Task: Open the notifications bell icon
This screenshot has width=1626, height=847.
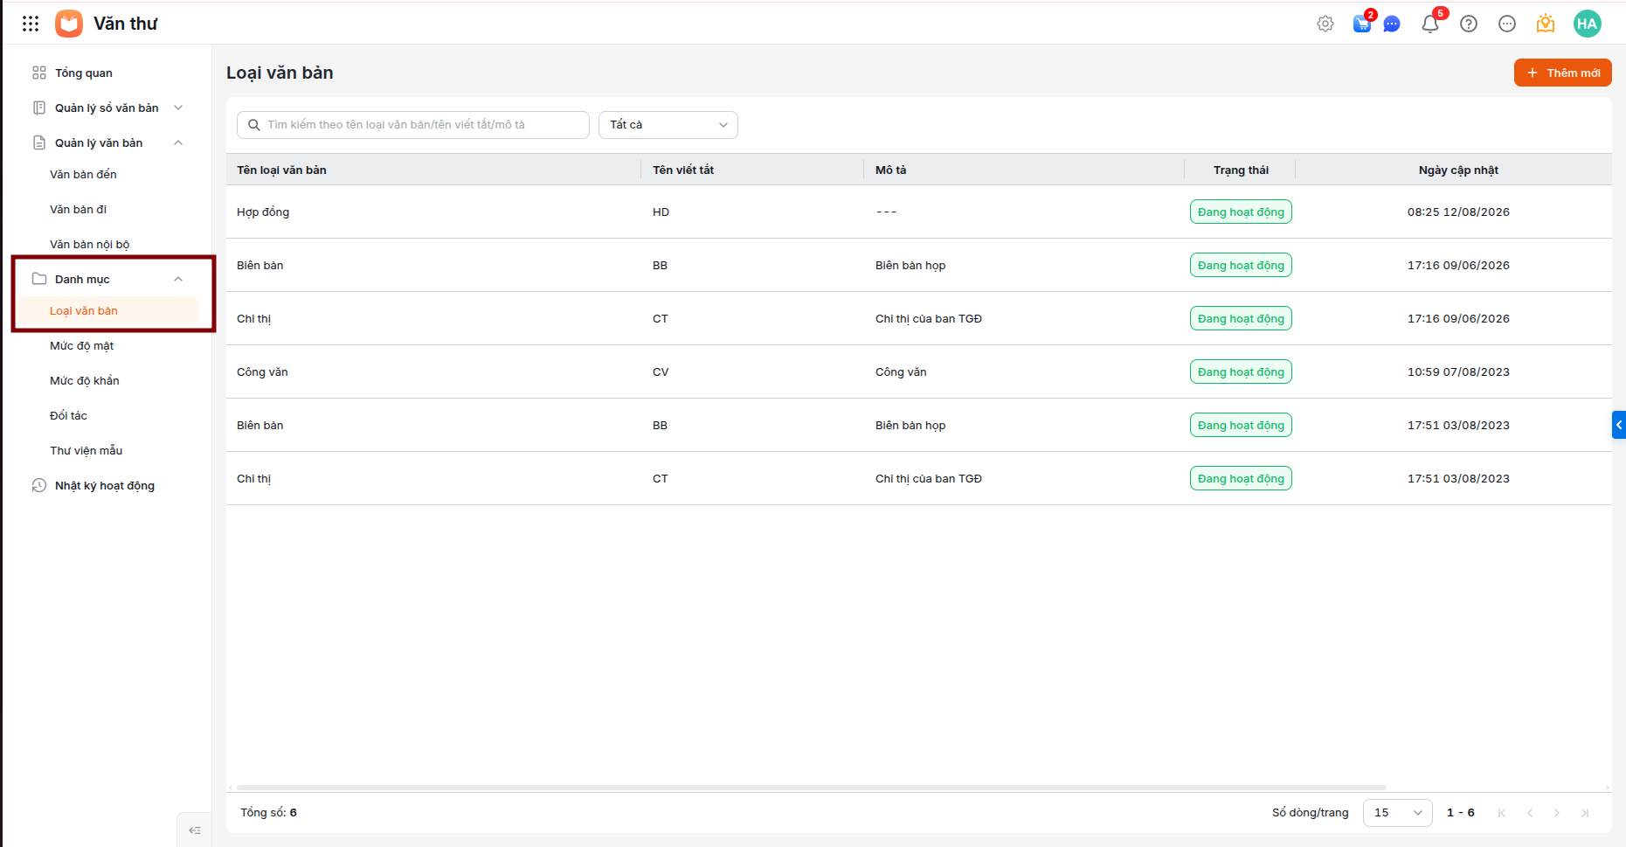Action: tap(1430, 24)
